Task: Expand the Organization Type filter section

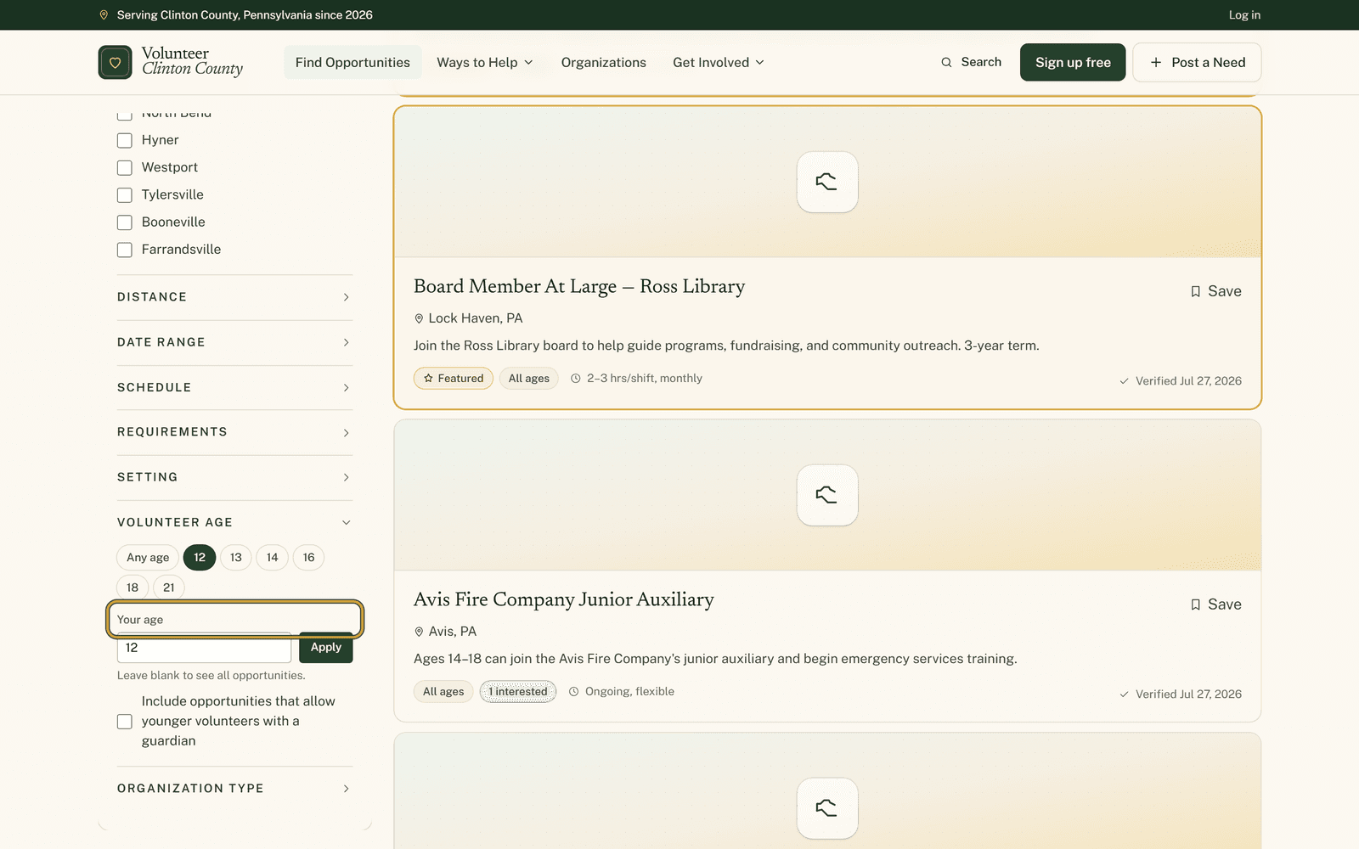Action: coord(234,789)
